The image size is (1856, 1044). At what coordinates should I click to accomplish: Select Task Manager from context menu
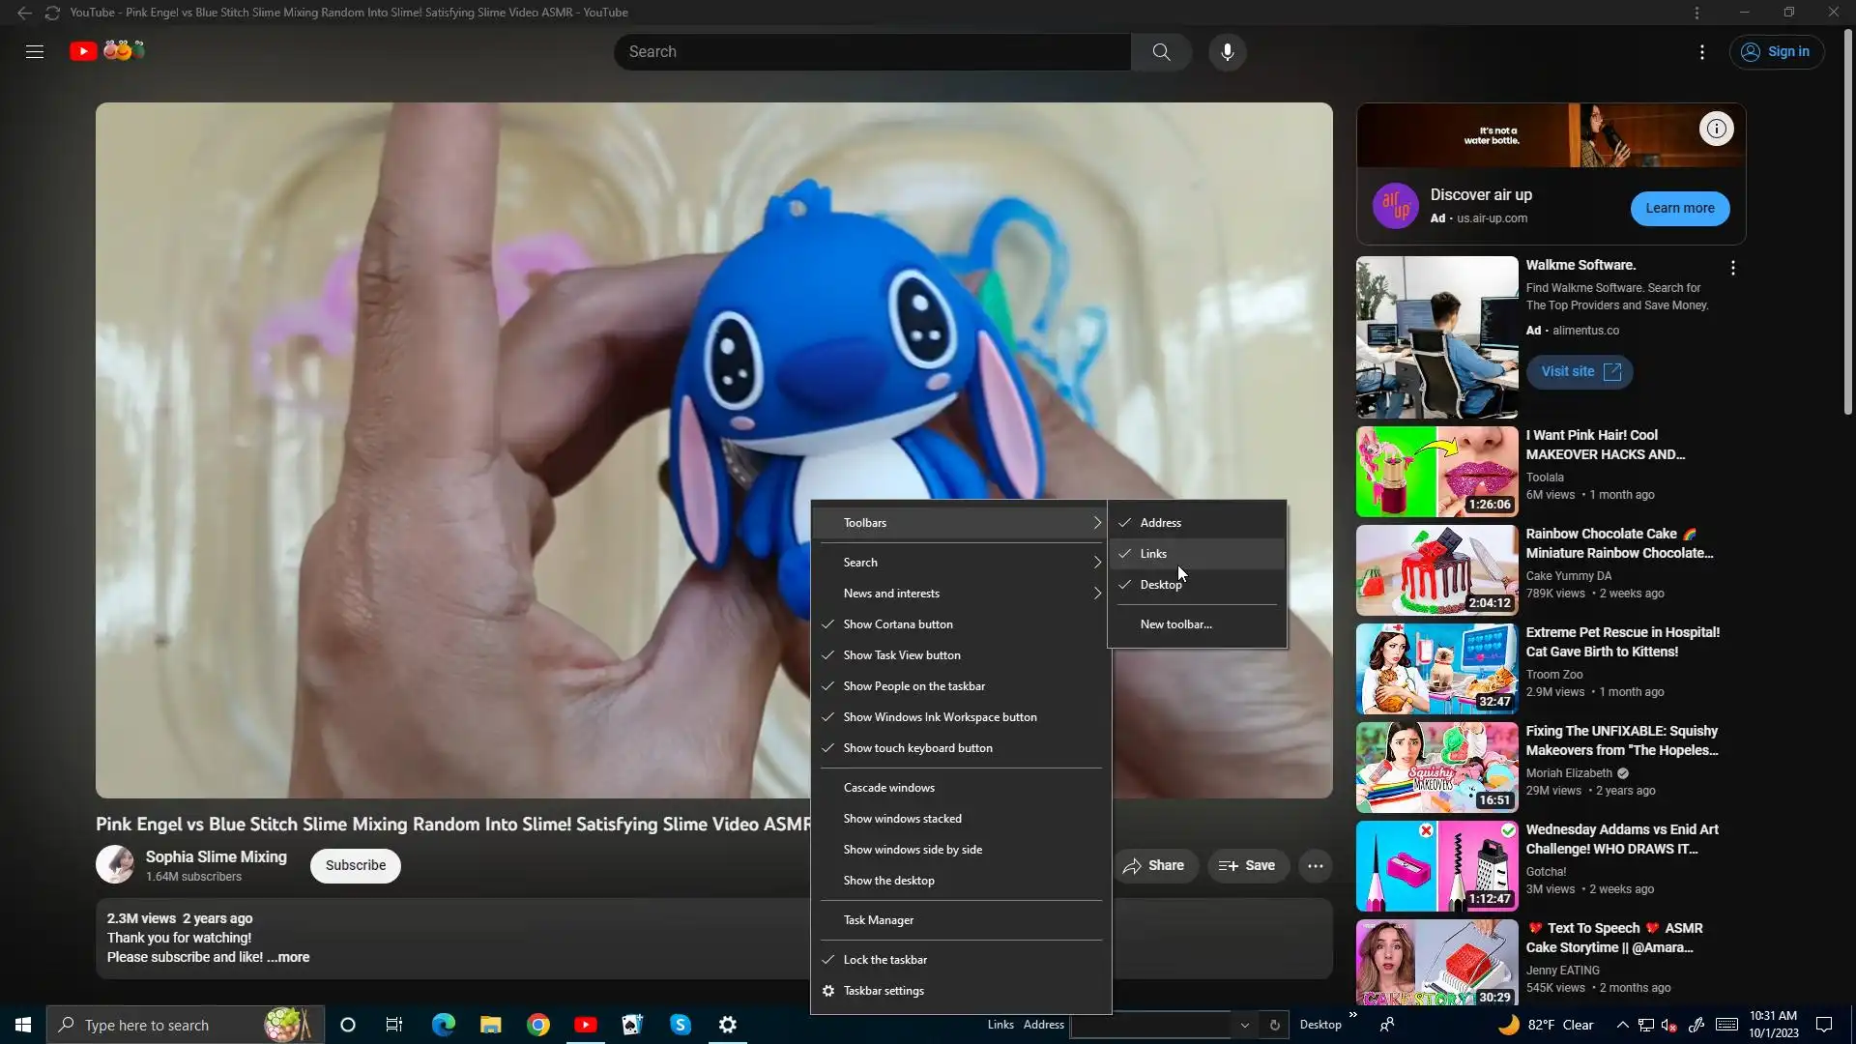[878, 920]
